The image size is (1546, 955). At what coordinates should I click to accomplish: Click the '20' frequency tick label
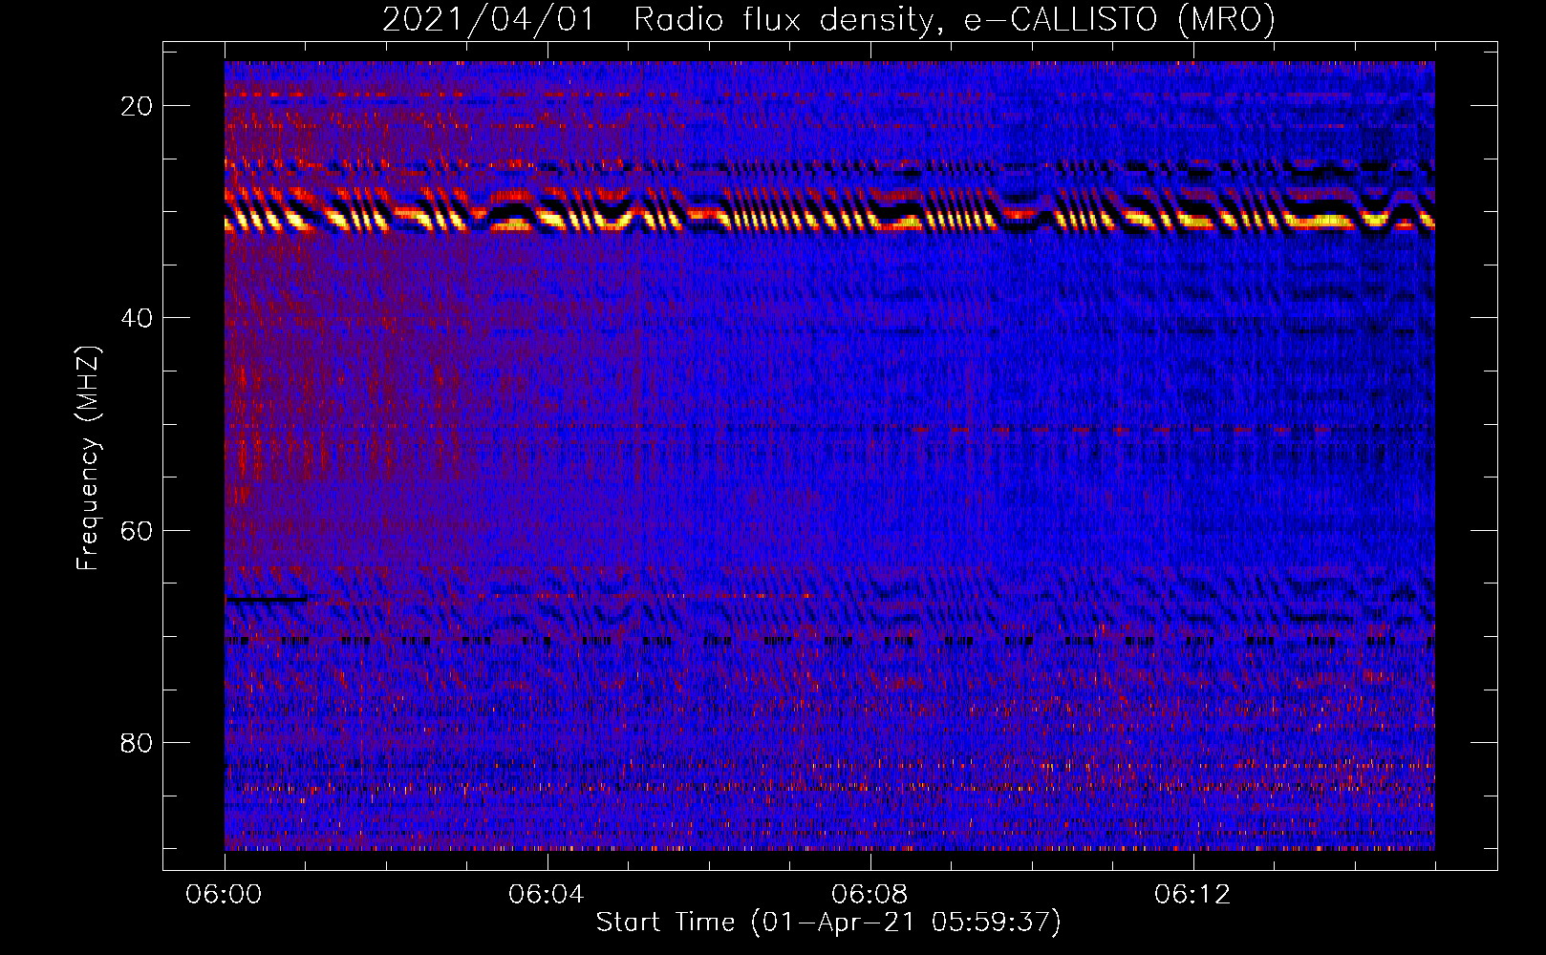point(137,106)
